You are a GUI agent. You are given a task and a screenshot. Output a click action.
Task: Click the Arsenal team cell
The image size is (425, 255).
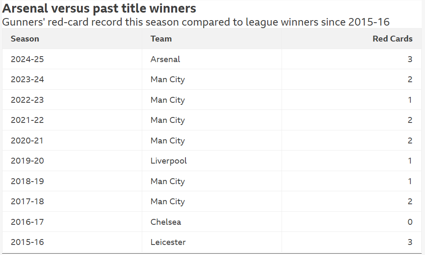165,59
